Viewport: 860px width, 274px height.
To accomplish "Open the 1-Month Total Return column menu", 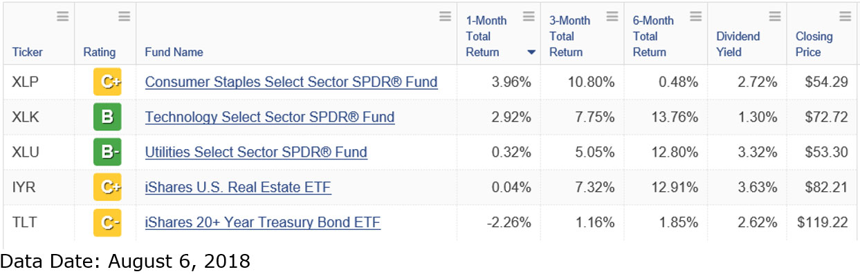I will click(529, 17).
